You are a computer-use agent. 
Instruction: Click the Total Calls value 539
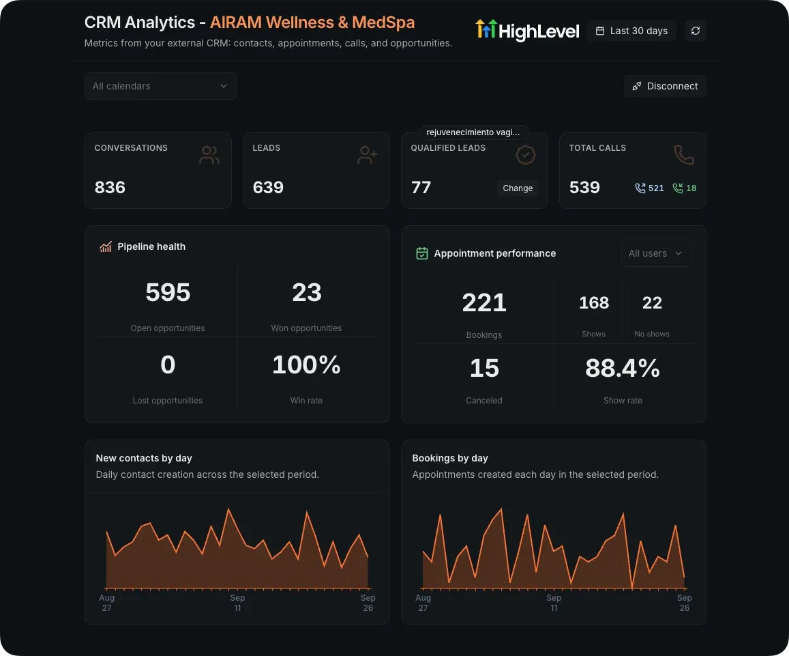coord(584,188)
